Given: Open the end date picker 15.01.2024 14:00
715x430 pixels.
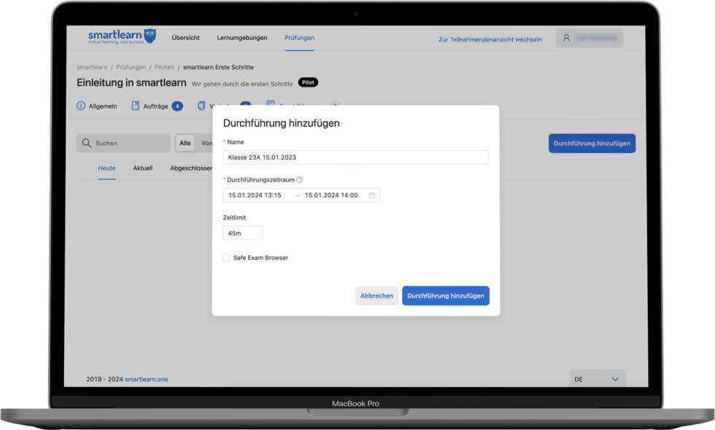Looking at the screenshot, I should point(332,195).
